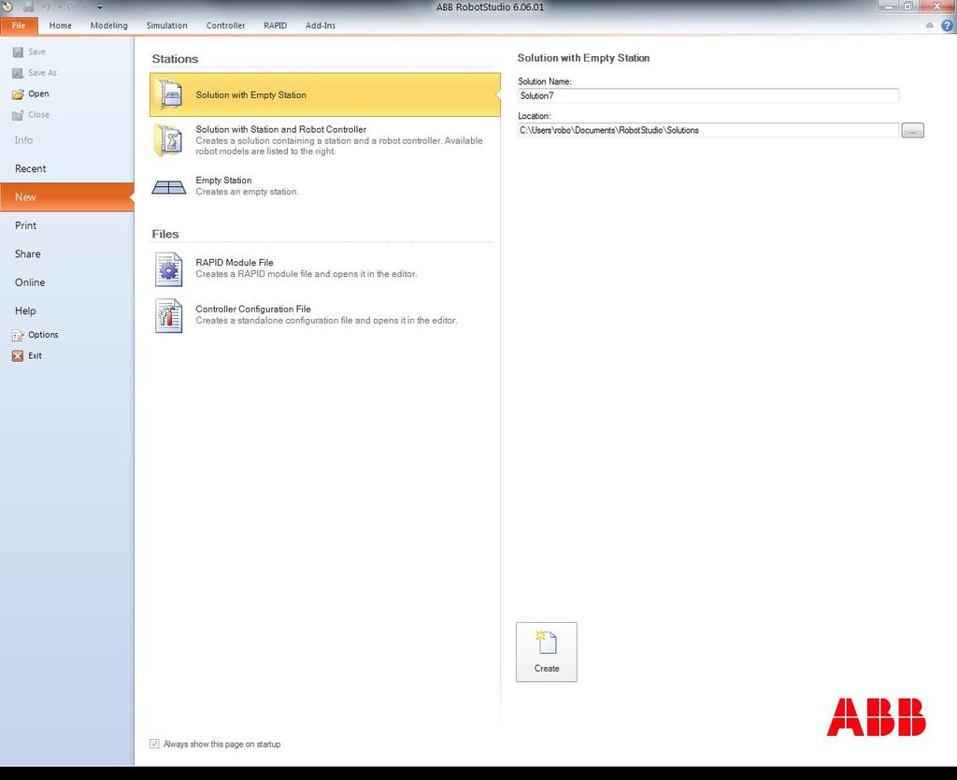Select the highlighted New page in the sidebar
Image resolution: width=957 pixels, height=780 pixels.
(x=67, y=197)
